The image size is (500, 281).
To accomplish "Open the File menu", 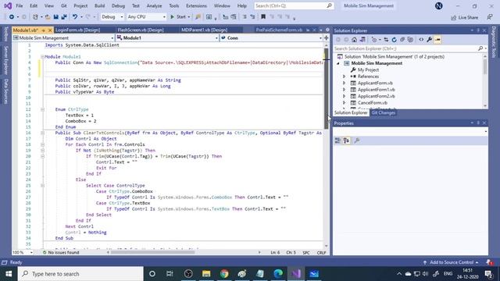I will pyautogui.click(x=19, y=5).
